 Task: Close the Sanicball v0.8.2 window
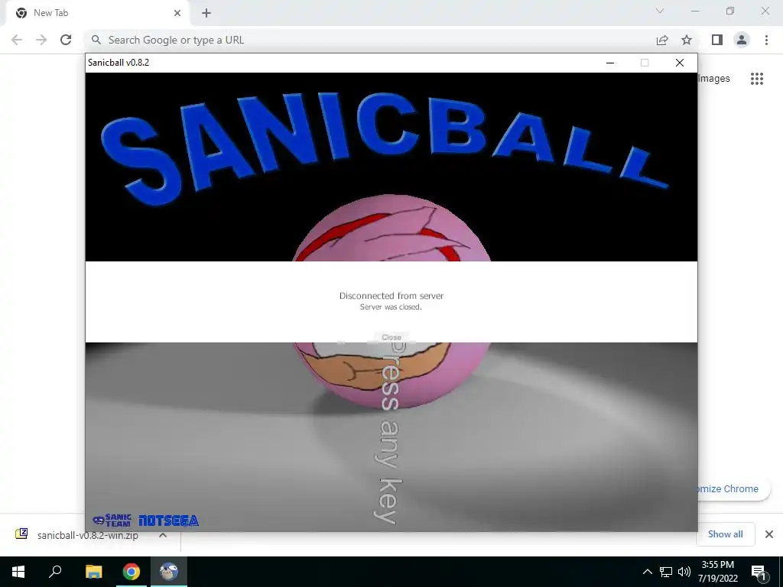(680, 63)
